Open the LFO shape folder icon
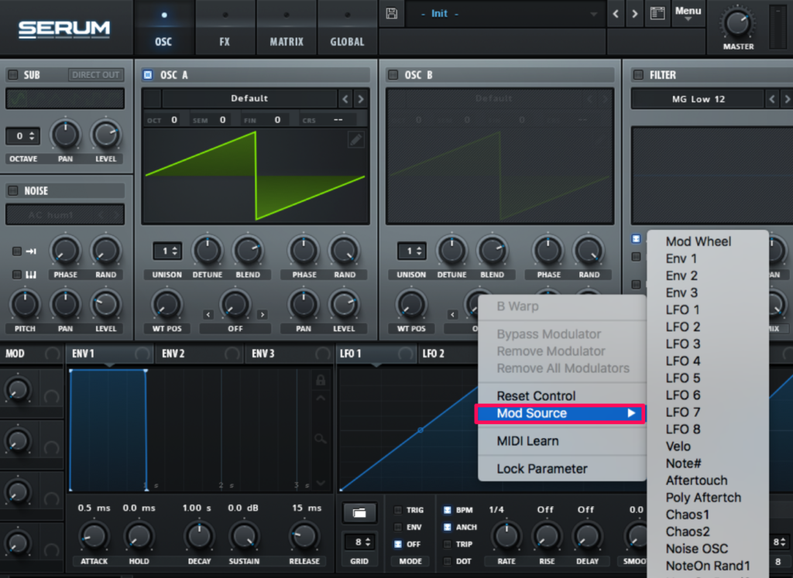The image size is (793, 578). [x=359, y=513]
